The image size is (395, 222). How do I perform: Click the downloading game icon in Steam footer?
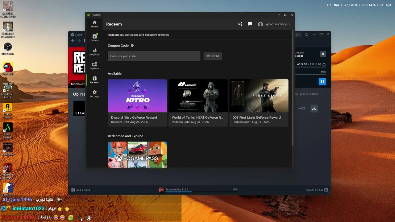point(161,190)
